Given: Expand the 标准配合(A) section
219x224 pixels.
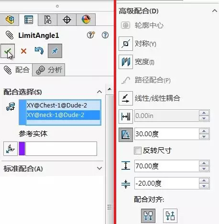Looking at the screenshot, I should [99, 168].
